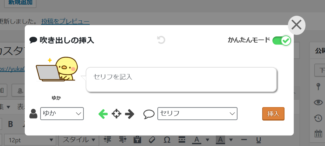
Task: Click the orange 挿入 button
Action: click(273, 114)
